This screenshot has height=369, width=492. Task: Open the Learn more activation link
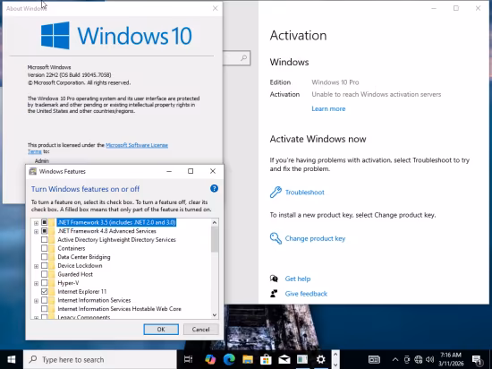[328, 108]
